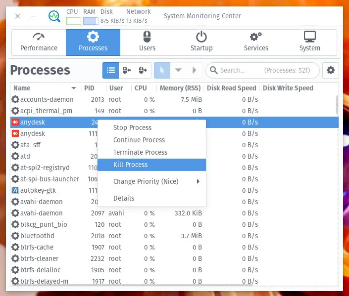Toggle list view of processes
This screenshot has height=296, width=349.
[110, 71]
